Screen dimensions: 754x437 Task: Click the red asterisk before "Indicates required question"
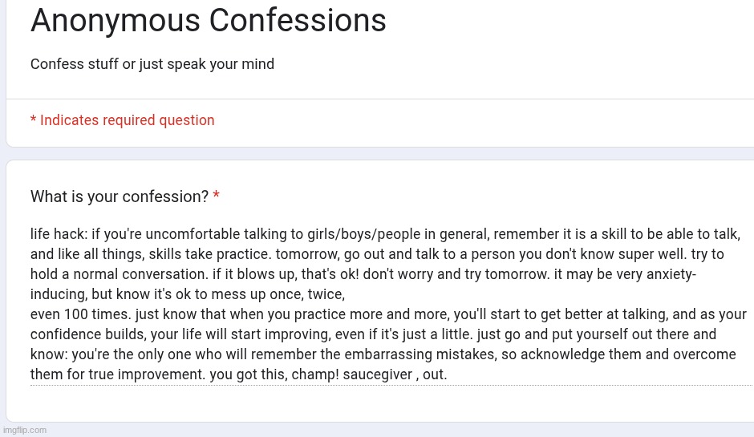[33, 119]
